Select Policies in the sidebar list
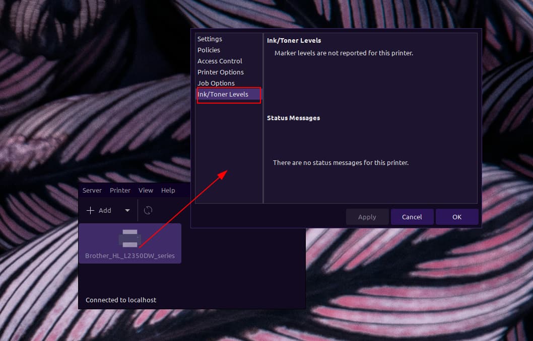This screenshot has width=533, height=341. tap(209, 50)
